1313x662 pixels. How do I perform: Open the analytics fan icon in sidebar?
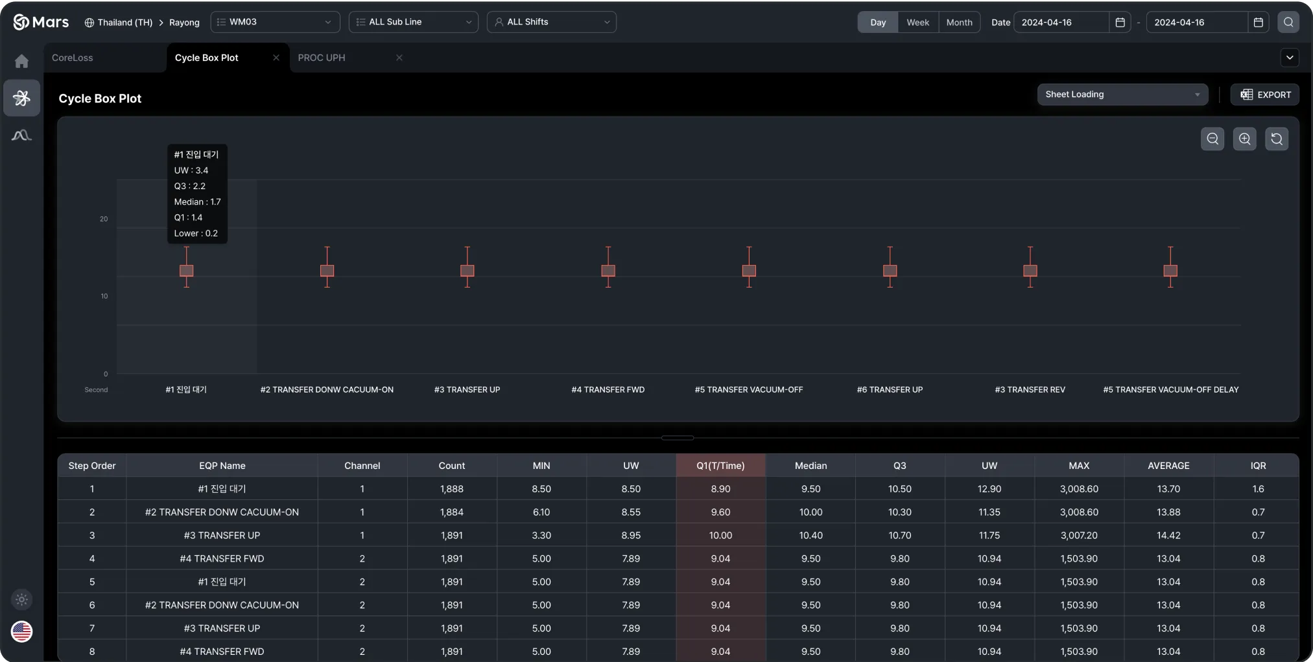tap(21, 98)
